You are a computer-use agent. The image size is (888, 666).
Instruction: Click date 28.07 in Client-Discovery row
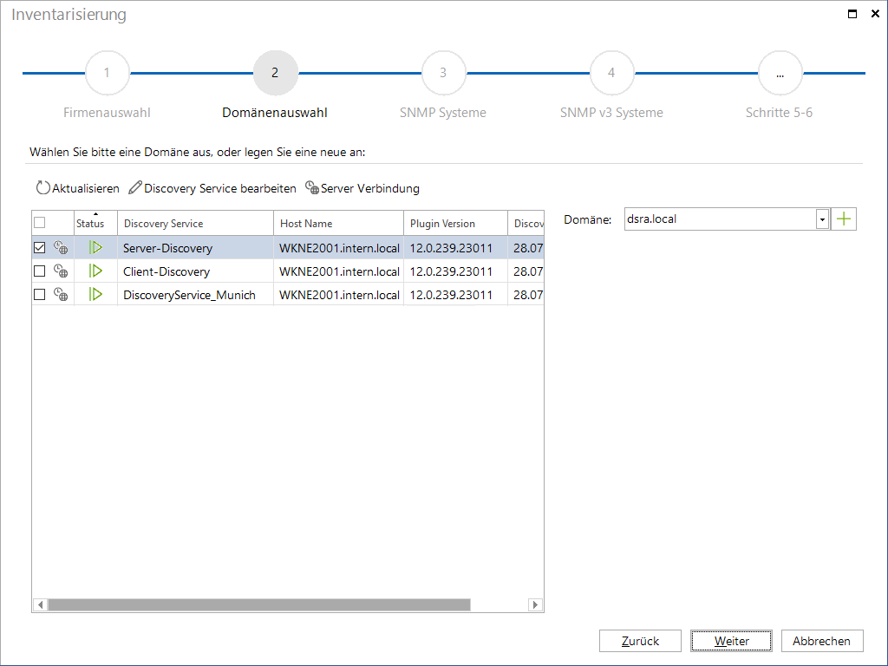tap(528, 271)
